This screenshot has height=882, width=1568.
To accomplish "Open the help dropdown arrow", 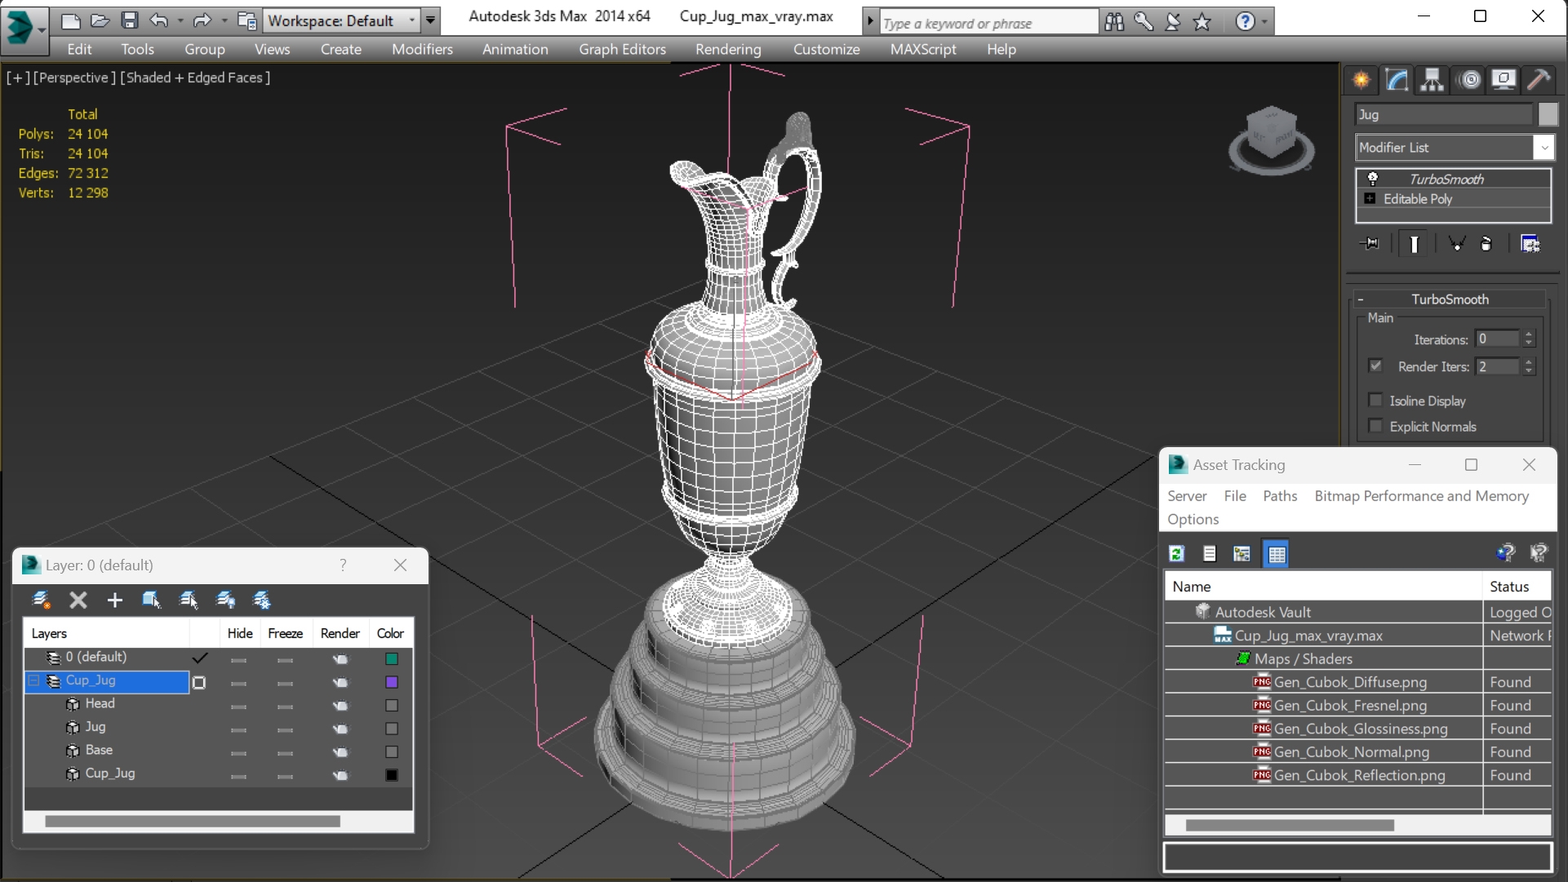I will [x=1264, y=22].
